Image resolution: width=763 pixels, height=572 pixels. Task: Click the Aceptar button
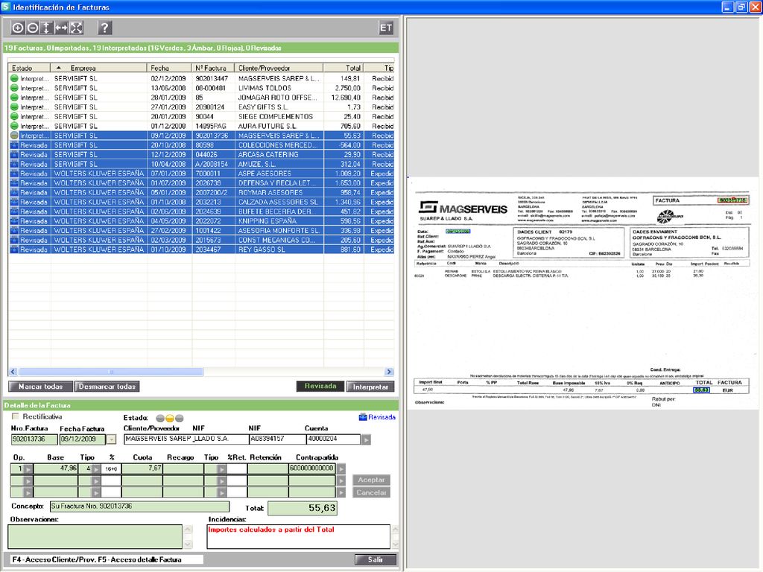[x=371, y=480]
